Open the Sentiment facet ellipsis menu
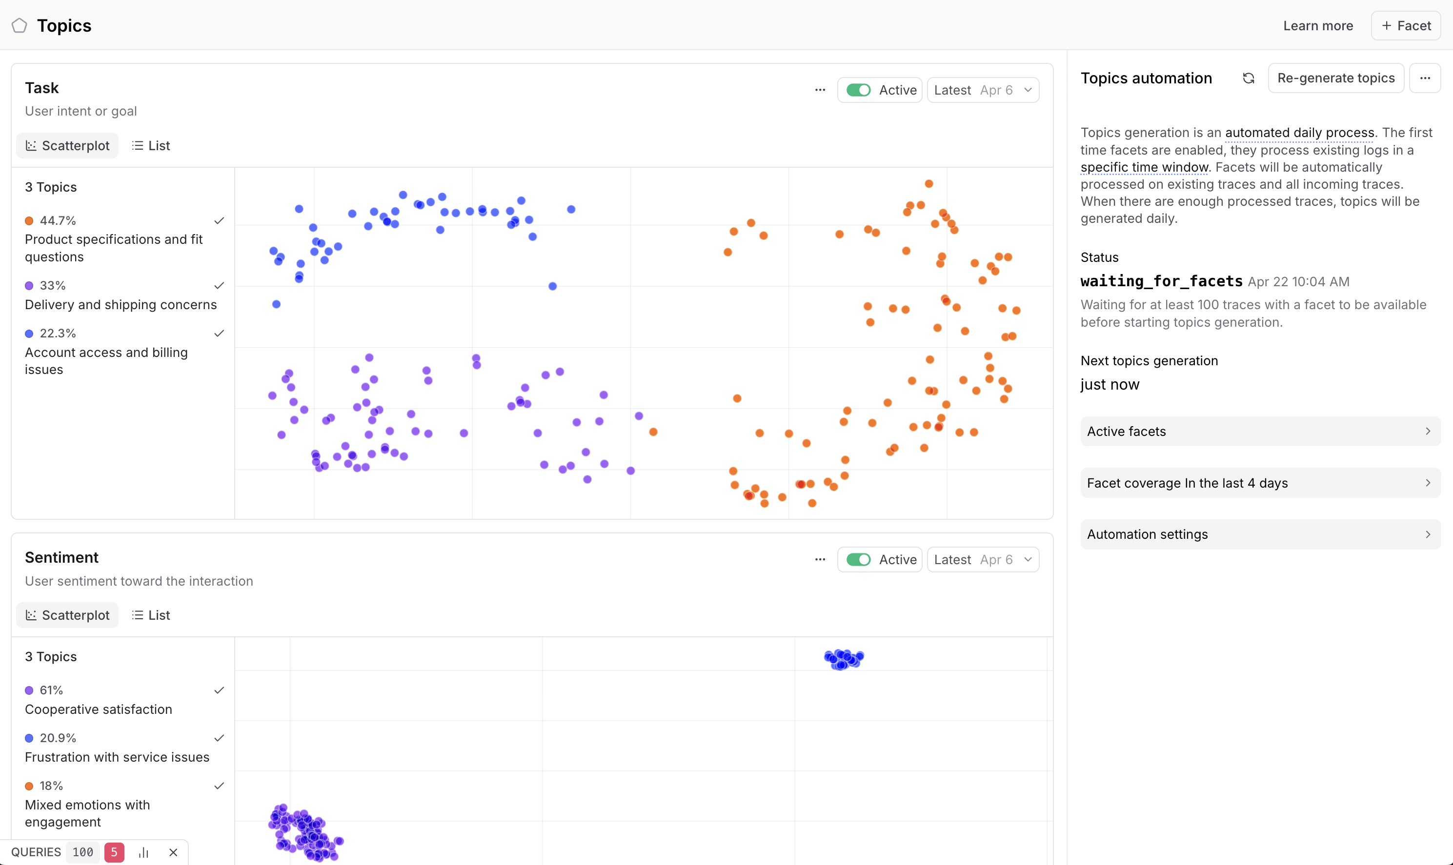1453x865 pixels. pyautogui.click(x=820, y=560)
